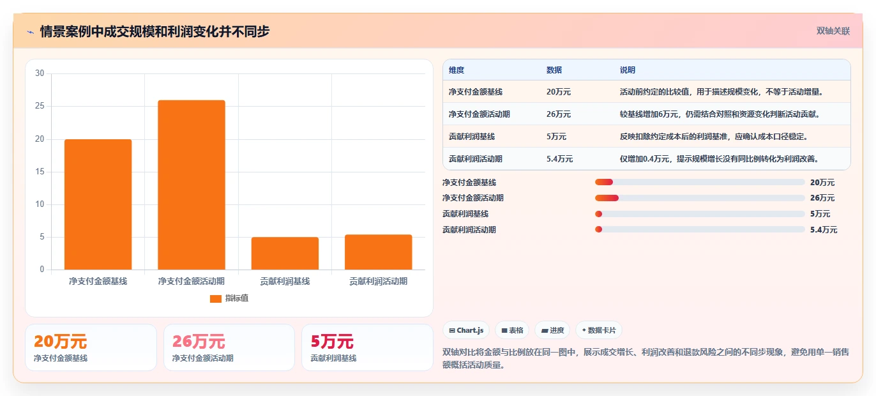
Task: Click the 净支付金额基线 x-axis label
Action: coord(98,281)
